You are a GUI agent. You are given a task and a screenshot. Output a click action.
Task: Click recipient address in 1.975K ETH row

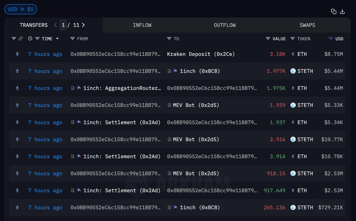point(212,88)
